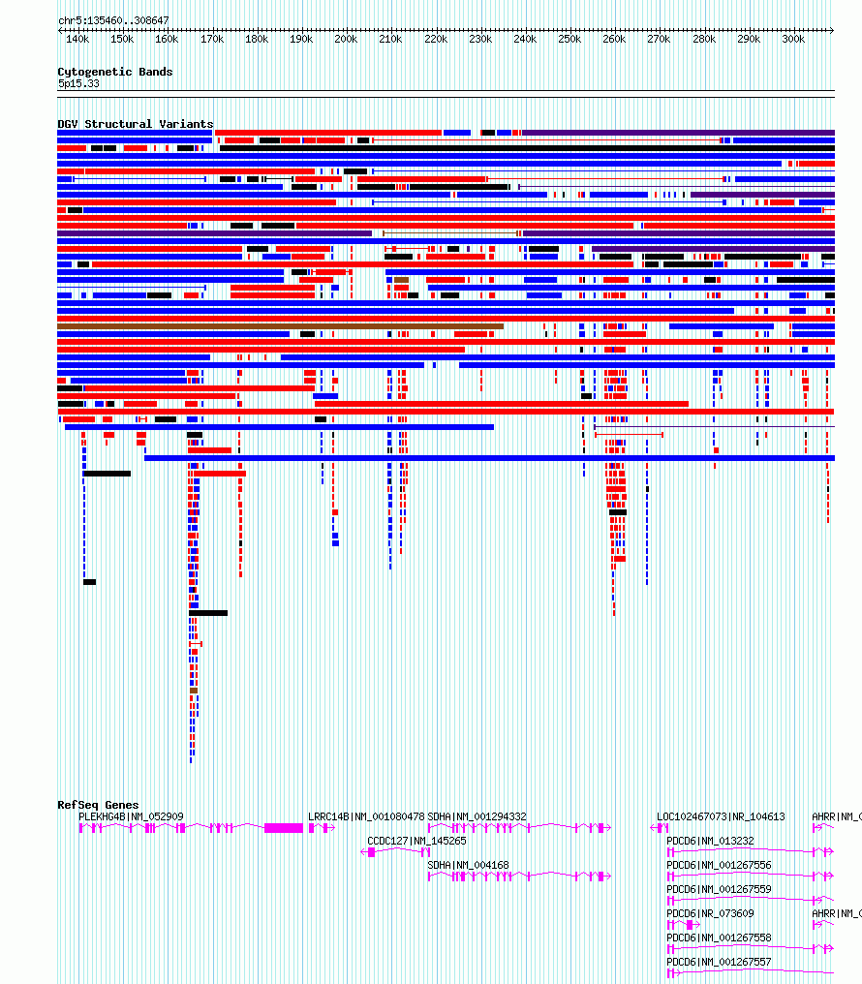Click the PDCD6|NM_001267559 transcript label
The image size is (862, 984).
(719, 889)
